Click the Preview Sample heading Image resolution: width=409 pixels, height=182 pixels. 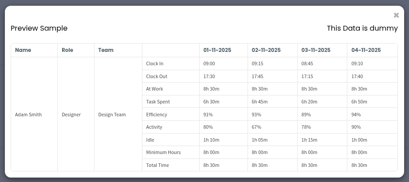pyautogui.click(x=39, y=28)
